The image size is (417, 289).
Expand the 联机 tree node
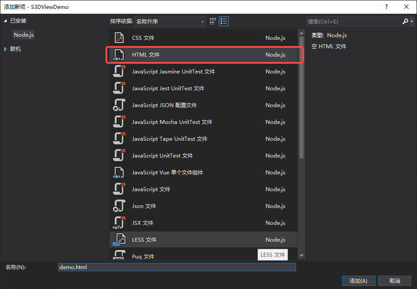[5, 49]
